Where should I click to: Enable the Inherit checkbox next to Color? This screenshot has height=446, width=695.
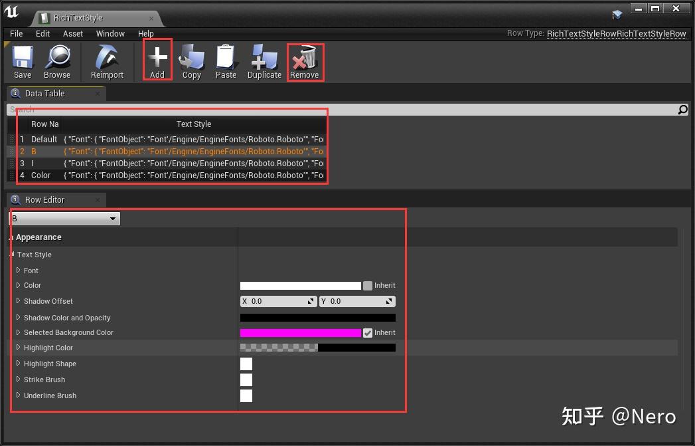coord(367,285)
